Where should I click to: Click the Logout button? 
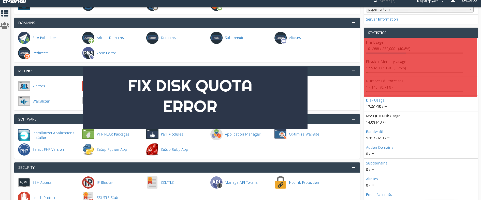tap(470, 1)
